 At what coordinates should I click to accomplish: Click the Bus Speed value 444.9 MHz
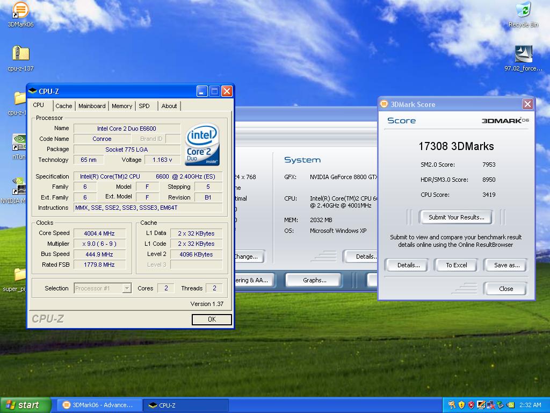click(99, 254)
